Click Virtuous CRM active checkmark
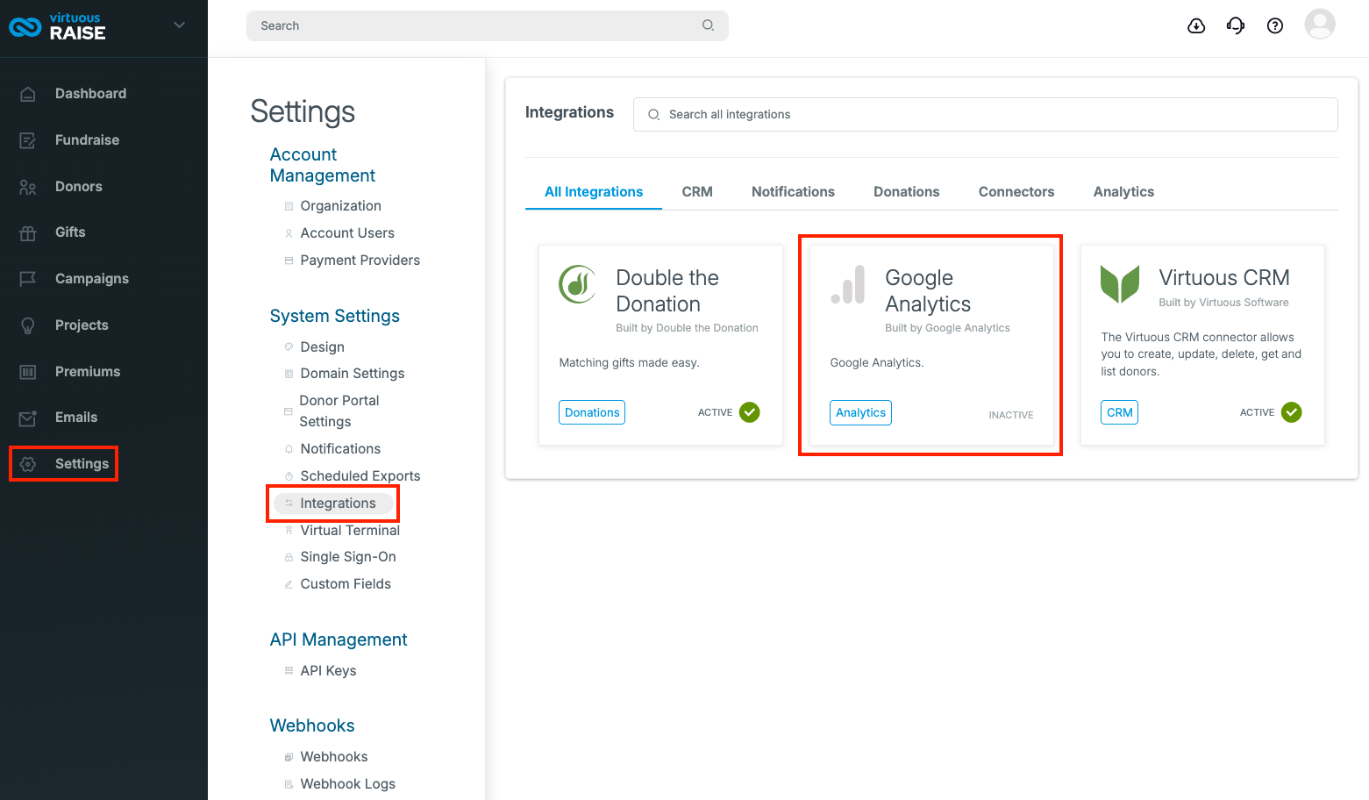This screenshot has width=1369, height=800. [1292, 412]
